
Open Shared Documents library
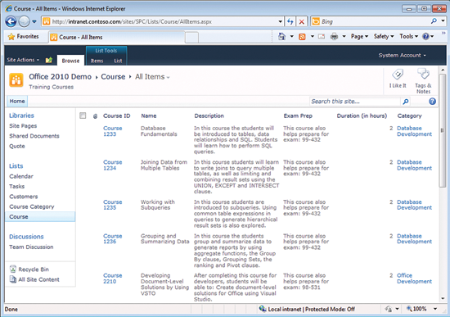34,136
